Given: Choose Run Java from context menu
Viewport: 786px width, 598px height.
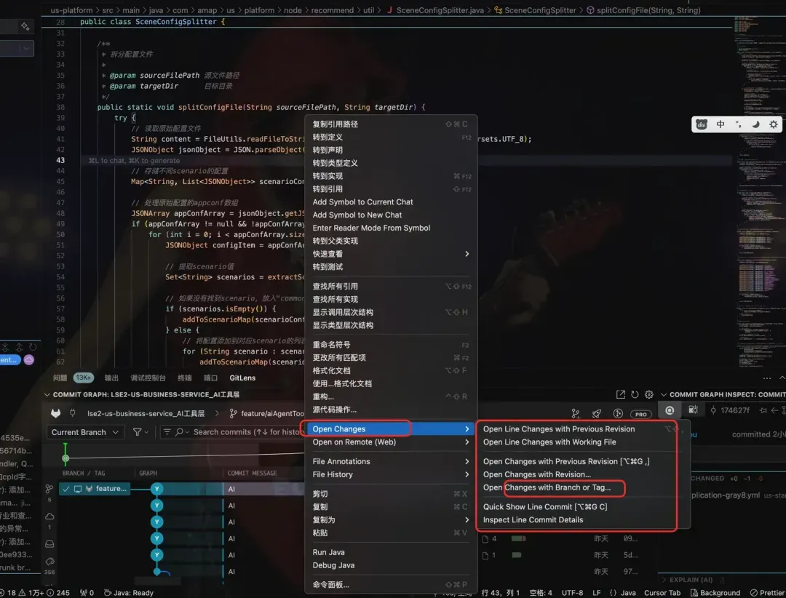Looking at the screenshot, I should point(328,552).
